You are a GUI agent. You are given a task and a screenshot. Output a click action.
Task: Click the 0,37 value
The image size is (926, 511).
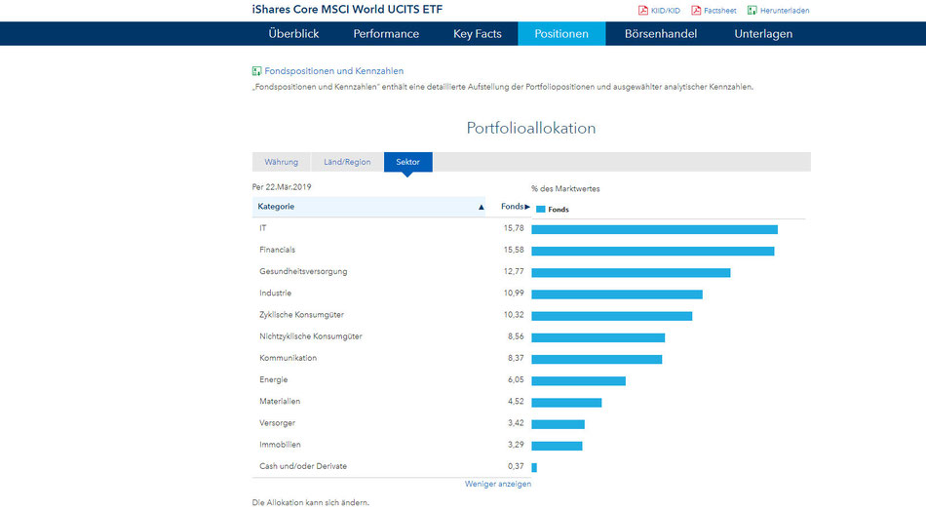point(516,466)
